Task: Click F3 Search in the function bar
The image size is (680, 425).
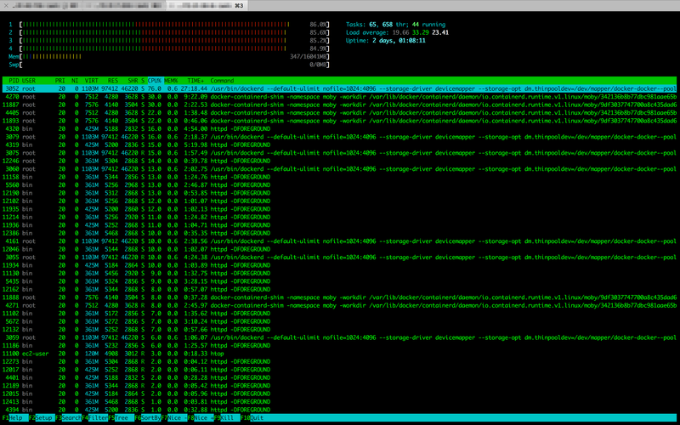Action: 68,417
